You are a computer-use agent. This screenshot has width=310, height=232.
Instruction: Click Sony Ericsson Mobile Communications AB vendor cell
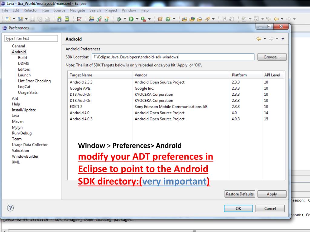[171, 107]
